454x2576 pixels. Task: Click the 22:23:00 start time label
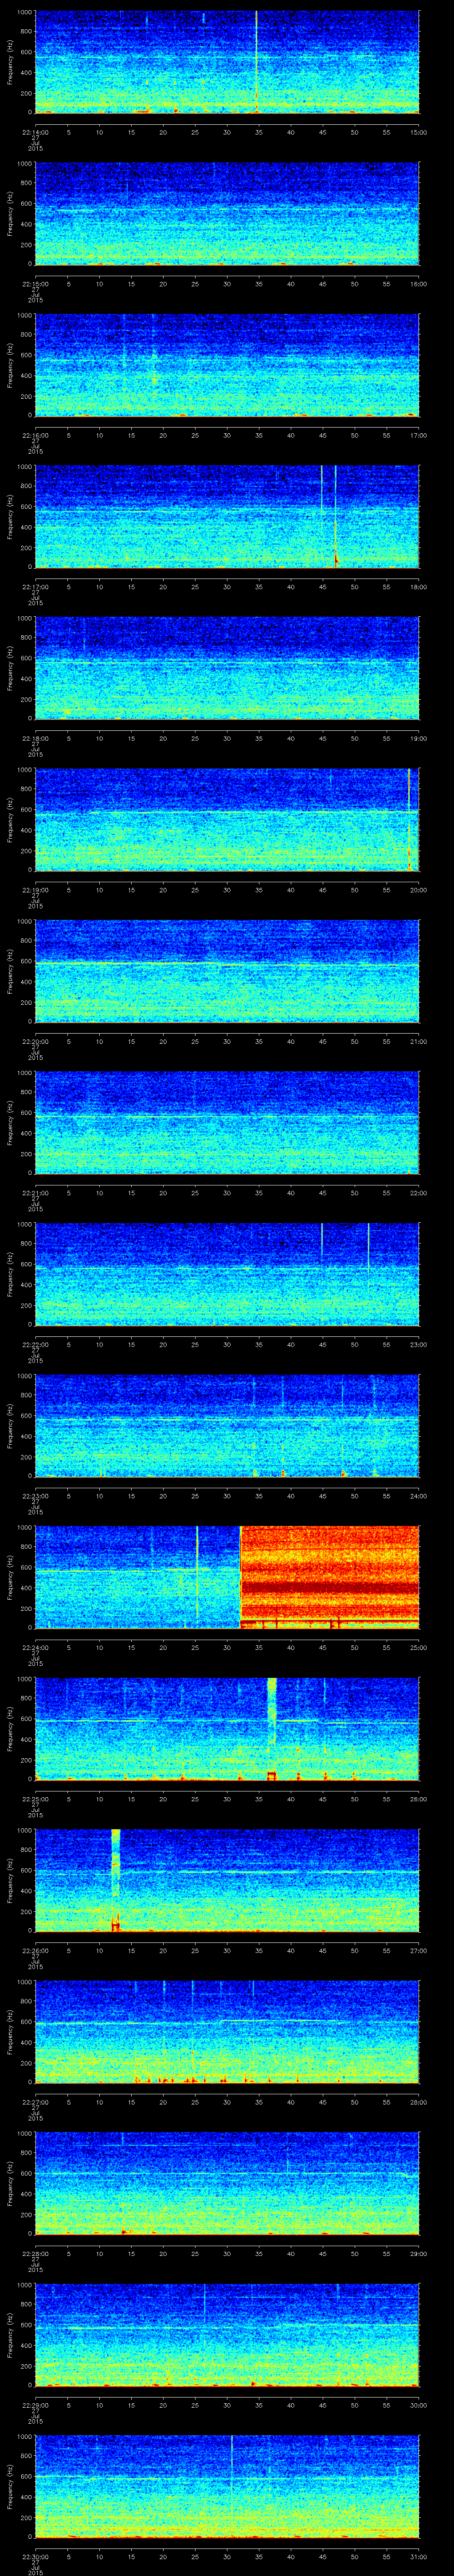(35, 1495)
